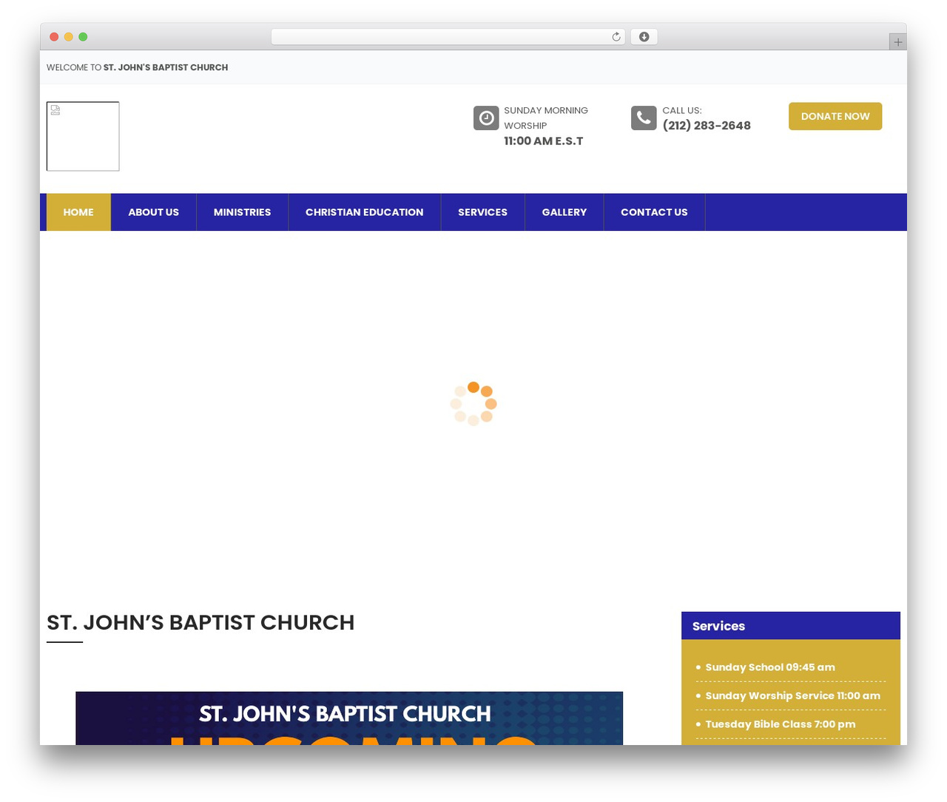947x802 pixels.
Task: Open the Services menu item
Action: [x=482, y=212]
